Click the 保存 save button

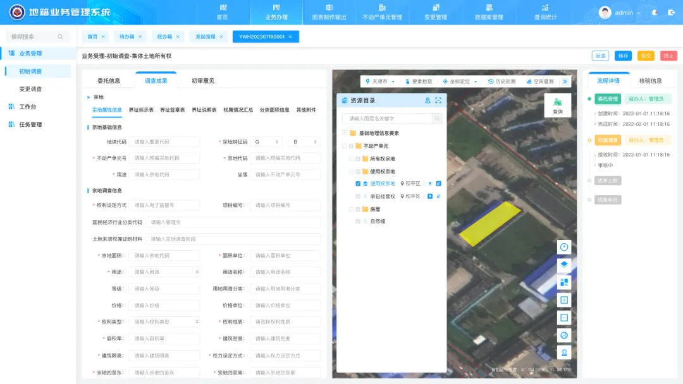pos(623,56)
